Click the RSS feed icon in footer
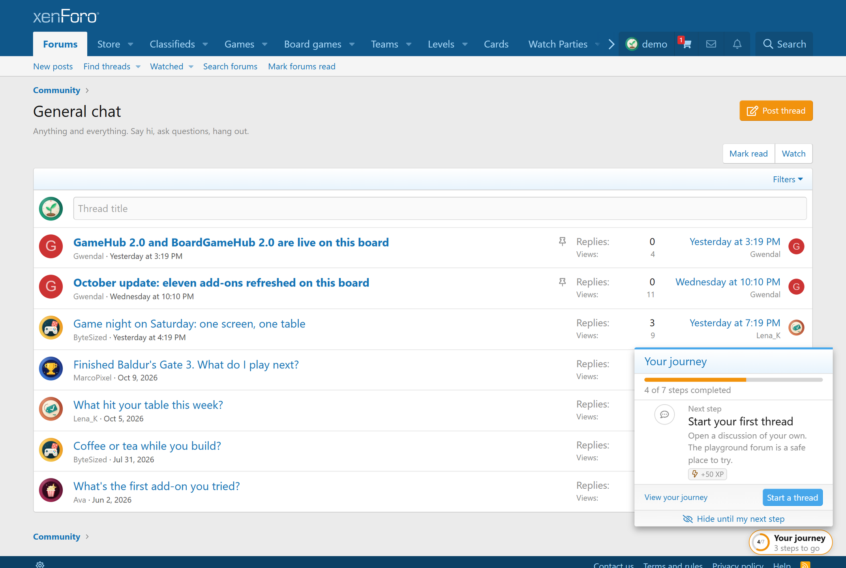The width and height of the screenshot is (846, 568). [805, 564]
